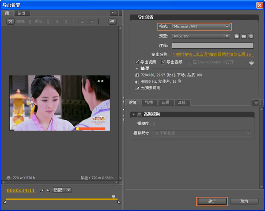Toggle the Device Central 中打开 checkbox
This screenshot has height=211, width=265.
point(189,62)
